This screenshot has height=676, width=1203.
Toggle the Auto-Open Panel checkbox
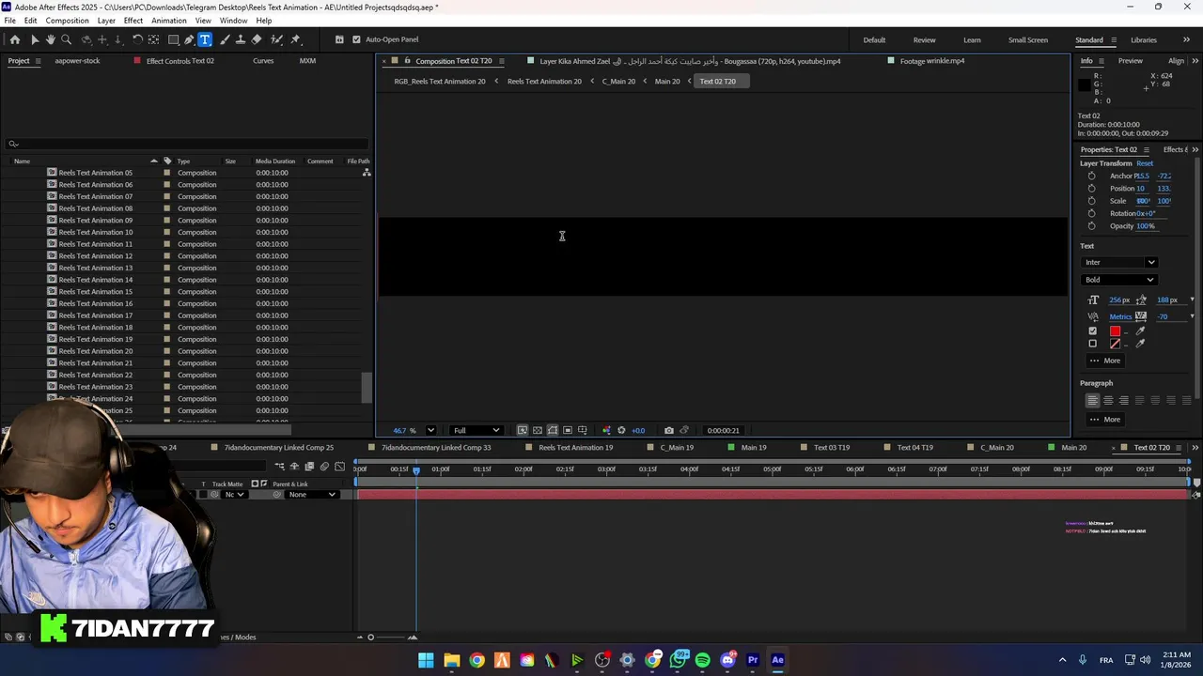click(356, 39)
